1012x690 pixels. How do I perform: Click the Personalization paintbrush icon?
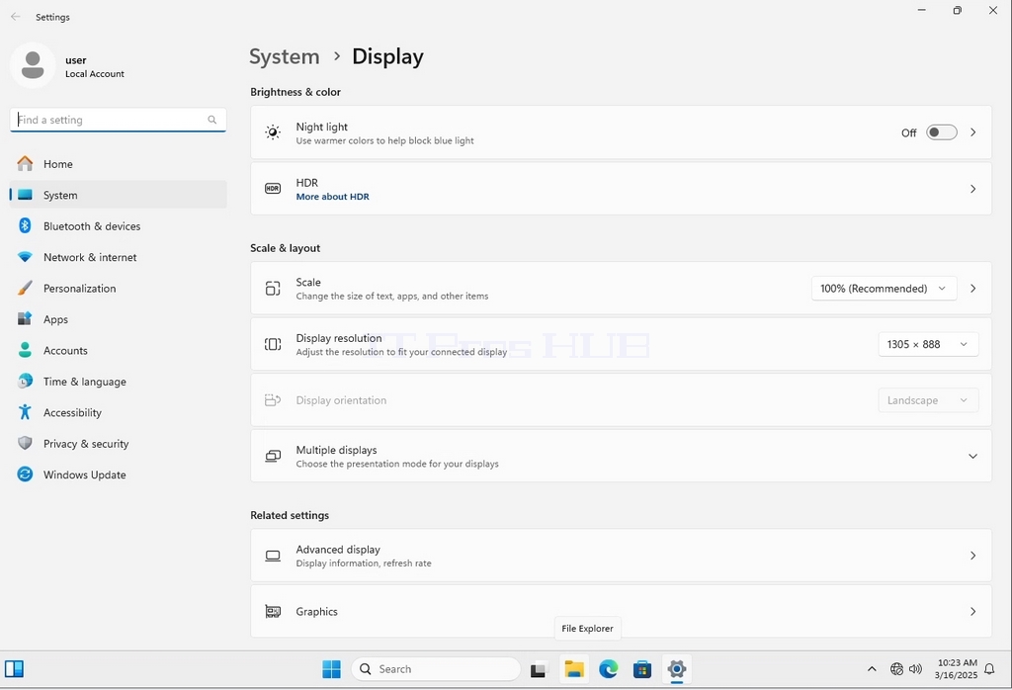(25, 288)
